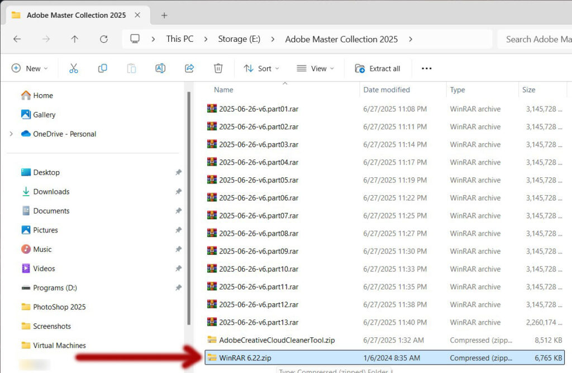Toggle the pin beside Videos
The height and width of the screenshot is (373, 572).
point(178,268)
